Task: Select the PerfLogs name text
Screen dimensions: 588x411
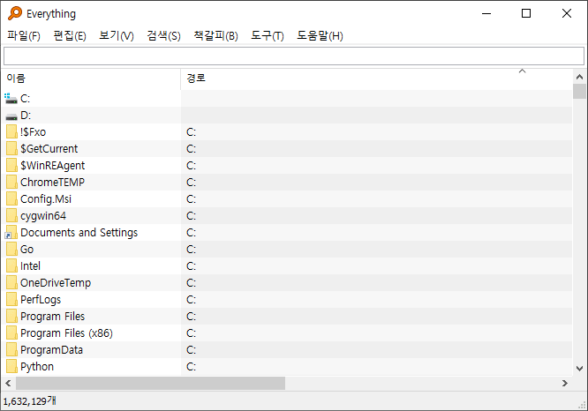Action: click(41, 300)
